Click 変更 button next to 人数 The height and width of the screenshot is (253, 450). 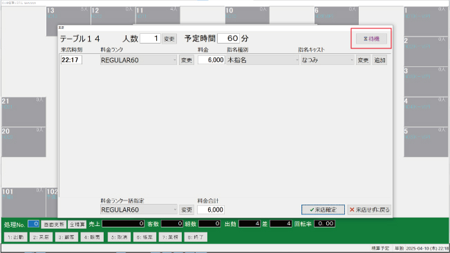pos(169,39)
